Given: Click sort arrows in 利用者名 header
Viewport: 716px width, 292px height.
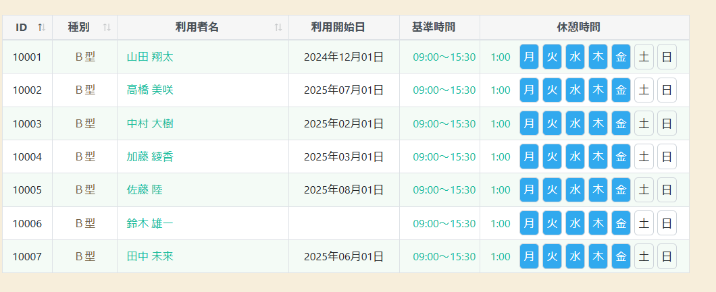Looking at the screenshot, I should [278, 28].
